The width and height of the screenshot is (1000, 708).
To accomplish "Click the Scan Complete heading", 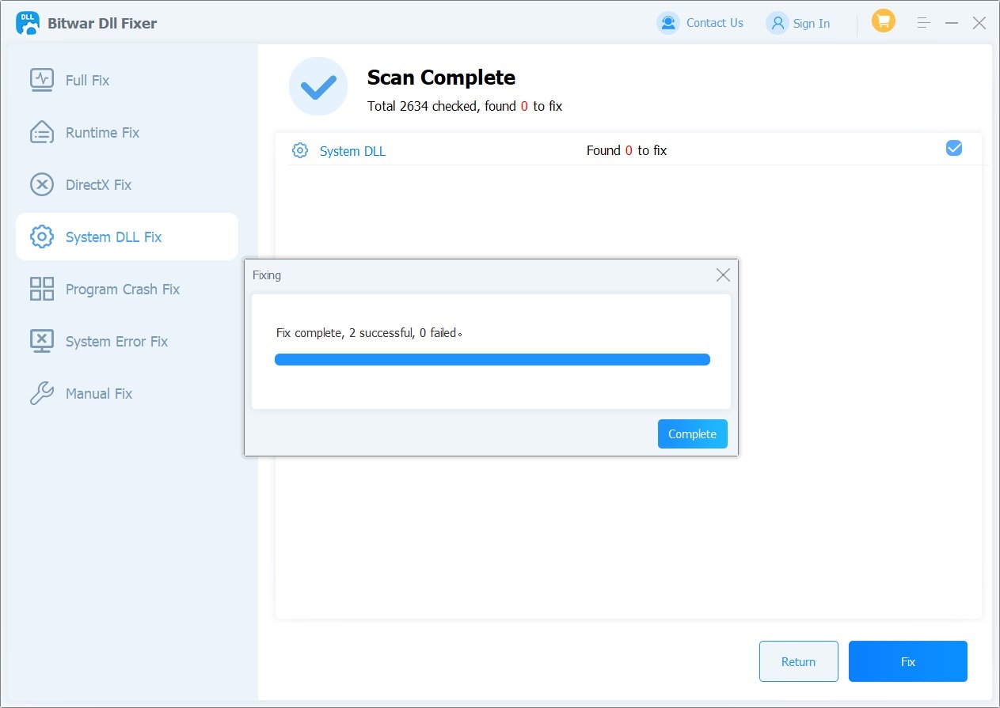I will click(x=441, y=78).
